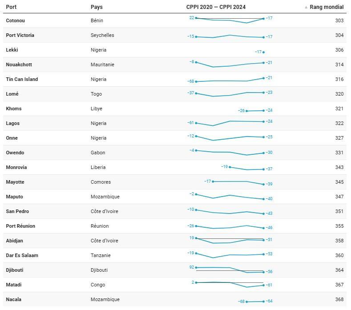Screen dimensions: 351x310
Task: Select the Dar Es Salaam port cell
Action: [x=22, y=255]
